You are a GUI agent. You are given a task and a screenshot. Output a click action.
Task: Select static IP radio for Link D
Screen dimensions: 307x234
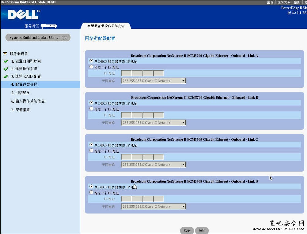coord(91,192)
